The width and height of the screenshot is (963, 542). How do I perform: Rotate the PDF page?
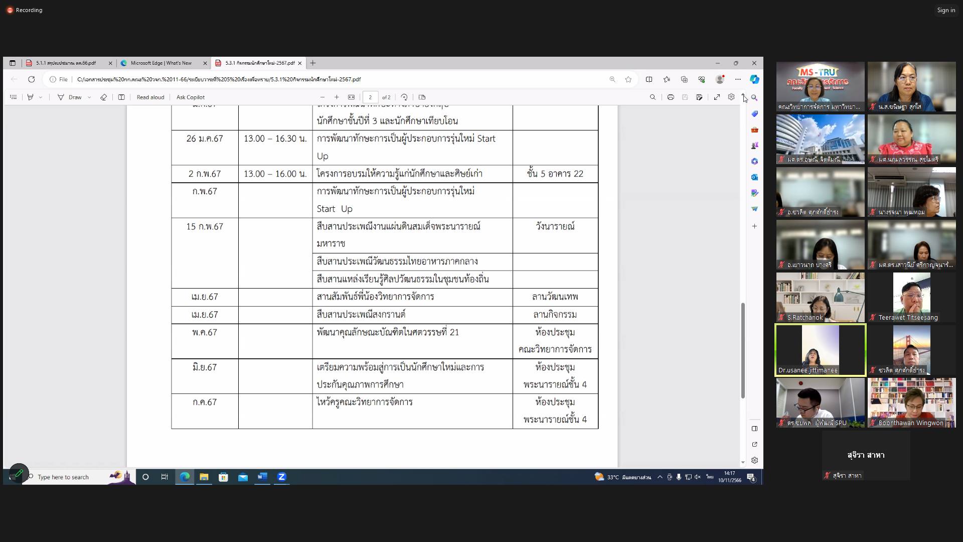click(x=404, y=97)
